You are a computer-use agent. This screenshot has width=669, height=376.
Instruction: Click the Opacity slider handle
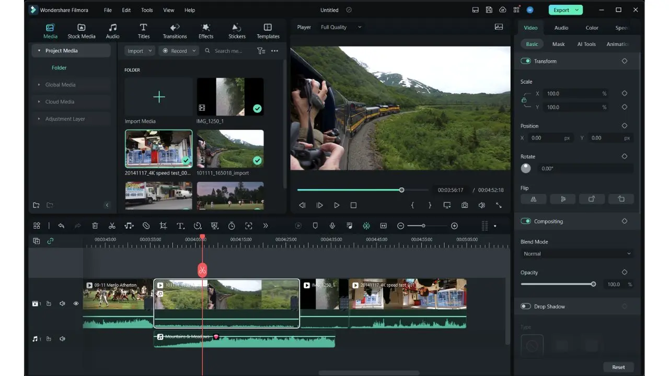[593, 284]
